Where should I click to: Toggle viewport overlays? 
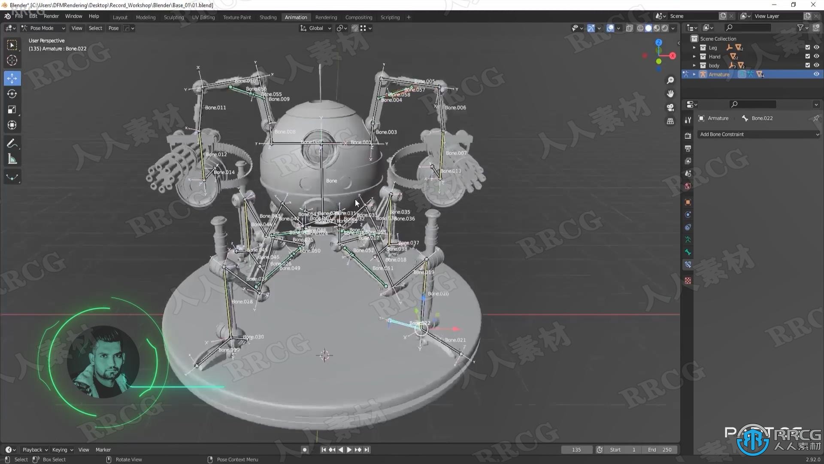610,28
